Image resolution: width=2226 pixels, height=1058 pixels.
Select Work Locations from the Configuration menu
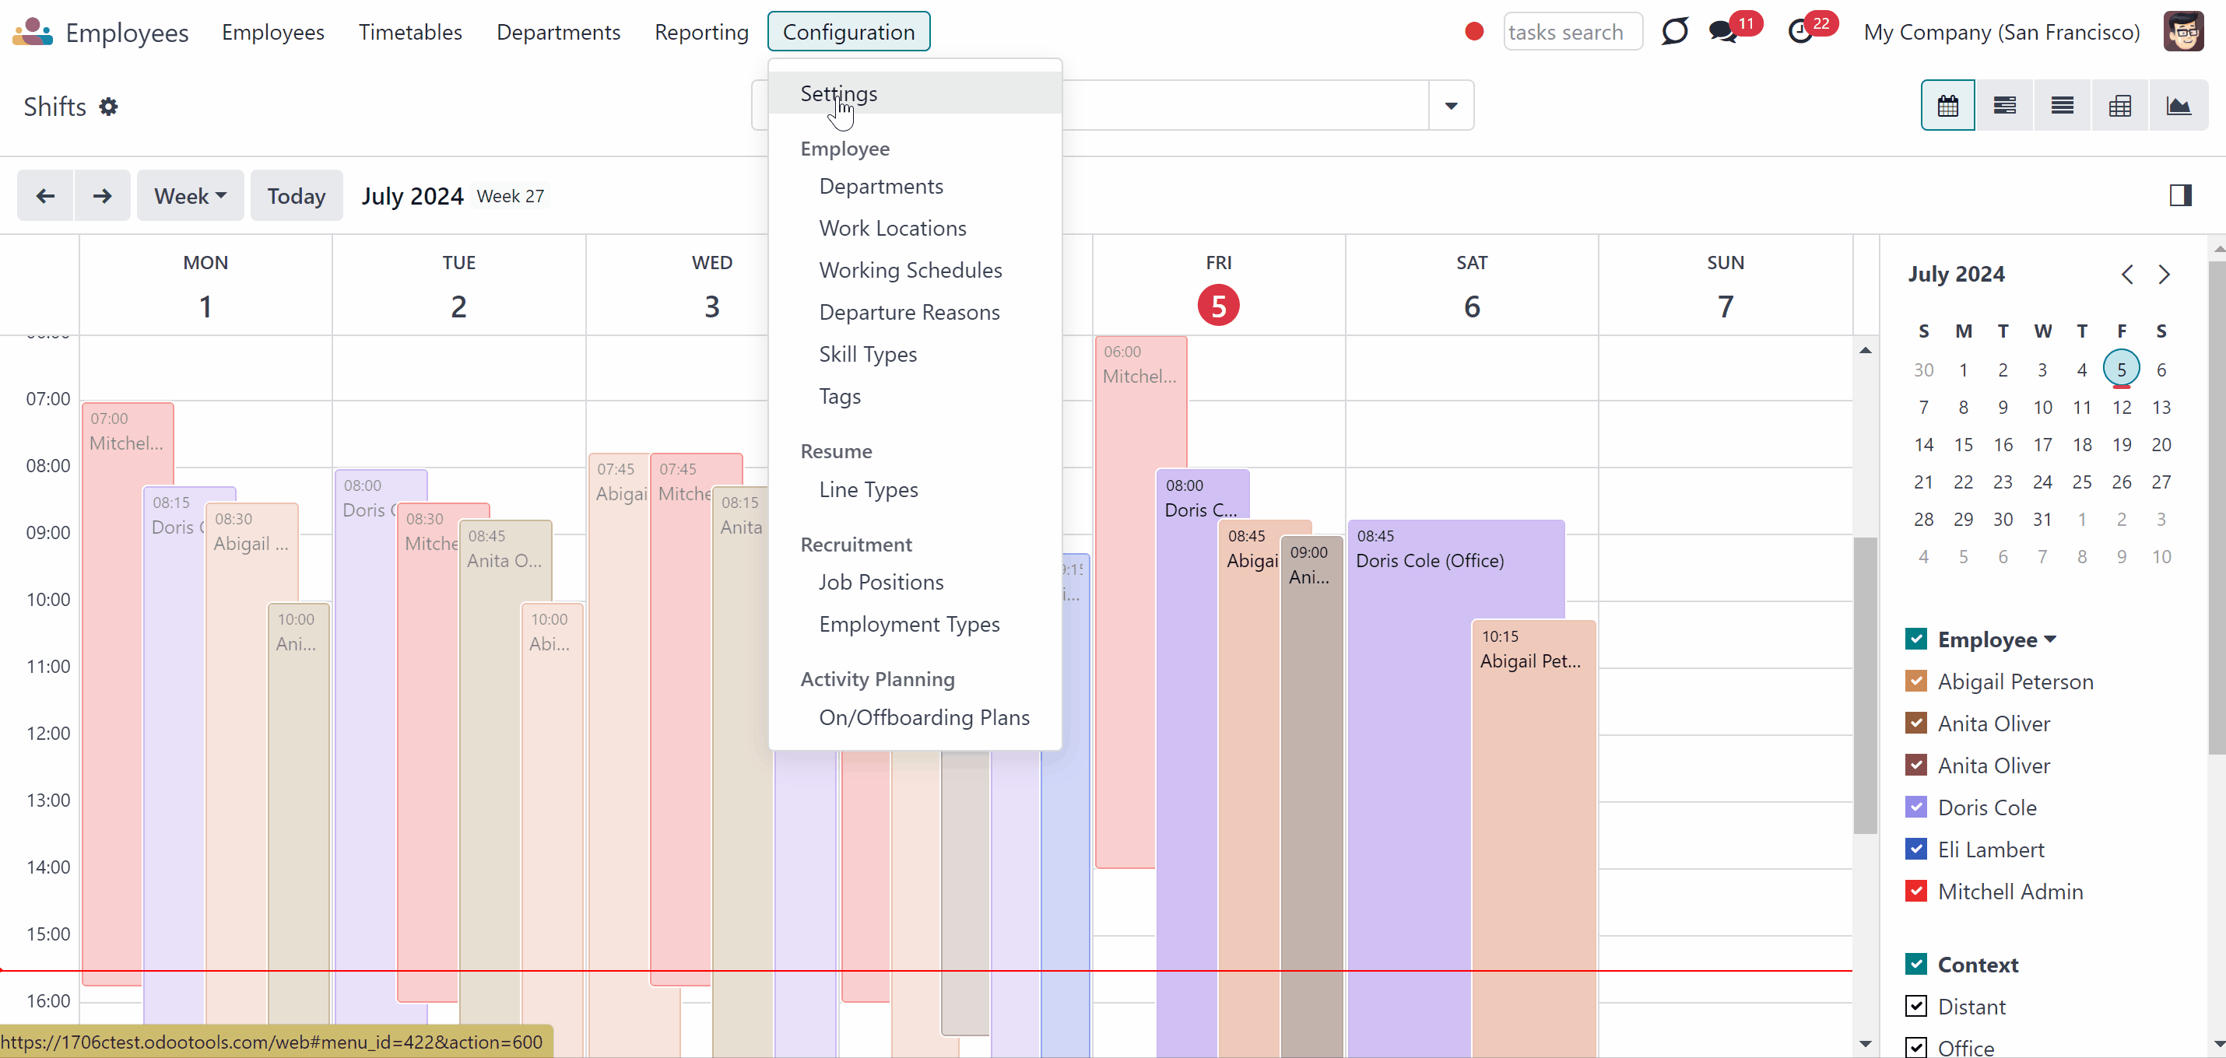tap(893, 228)
